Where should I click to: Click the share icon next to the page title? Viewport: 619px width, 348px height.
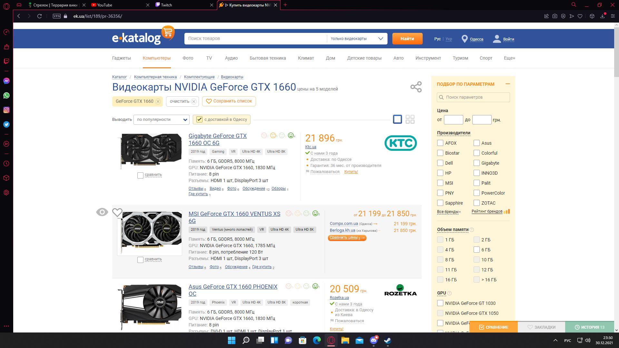416,87
